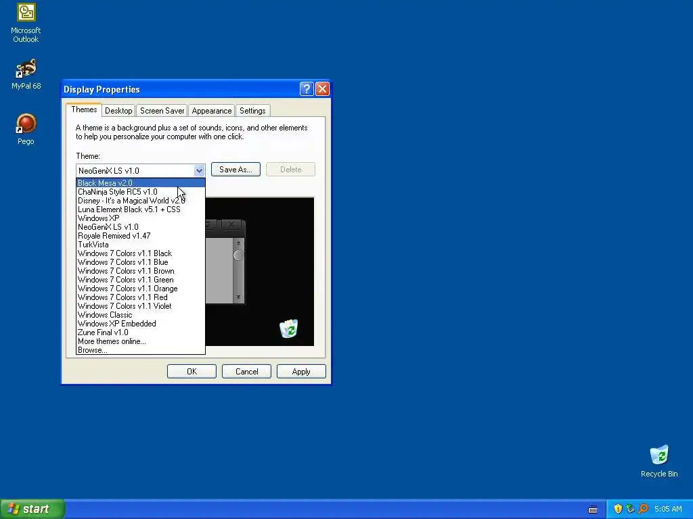
Task: Switch to the Desktop tab
Action: pos(118,111)
